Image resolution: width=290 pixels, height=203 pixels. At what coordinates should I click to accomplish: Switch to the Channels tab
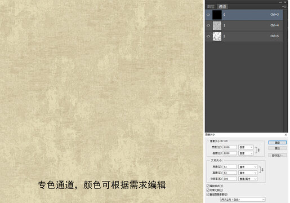tap(222, 7)
